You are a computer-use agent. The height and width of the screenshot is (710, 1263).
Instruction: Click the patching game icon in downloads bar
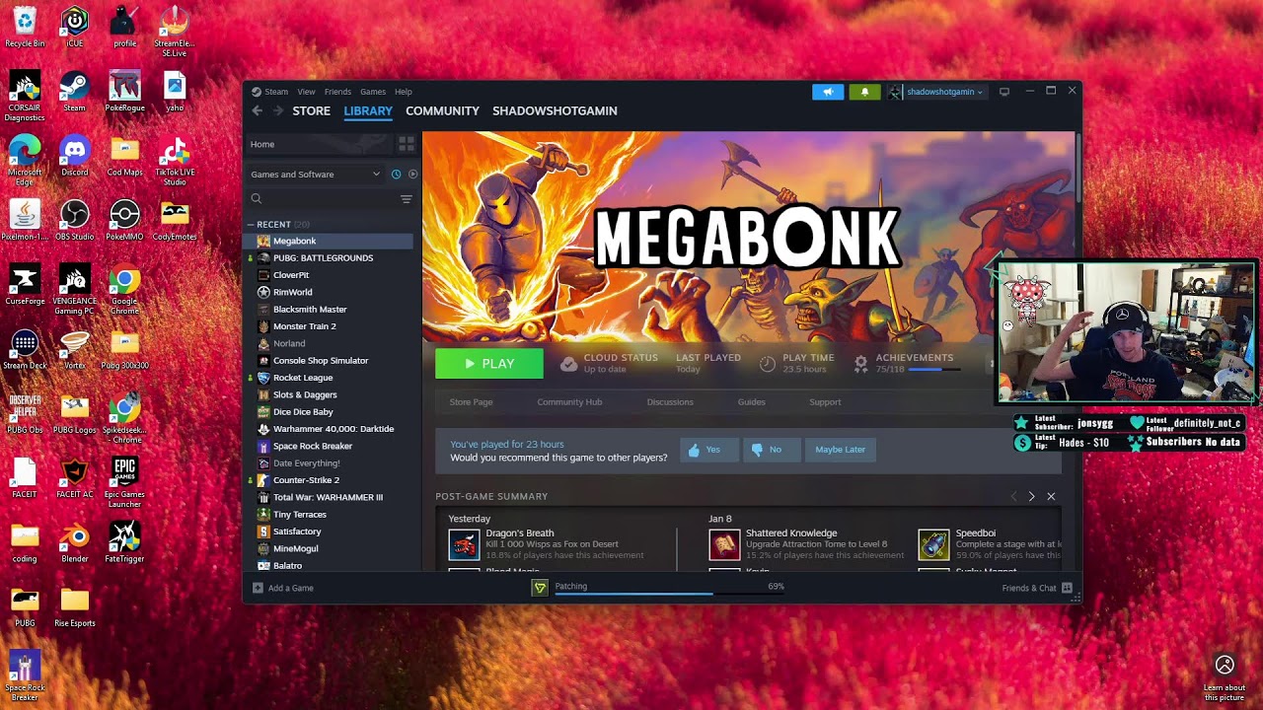540,588
